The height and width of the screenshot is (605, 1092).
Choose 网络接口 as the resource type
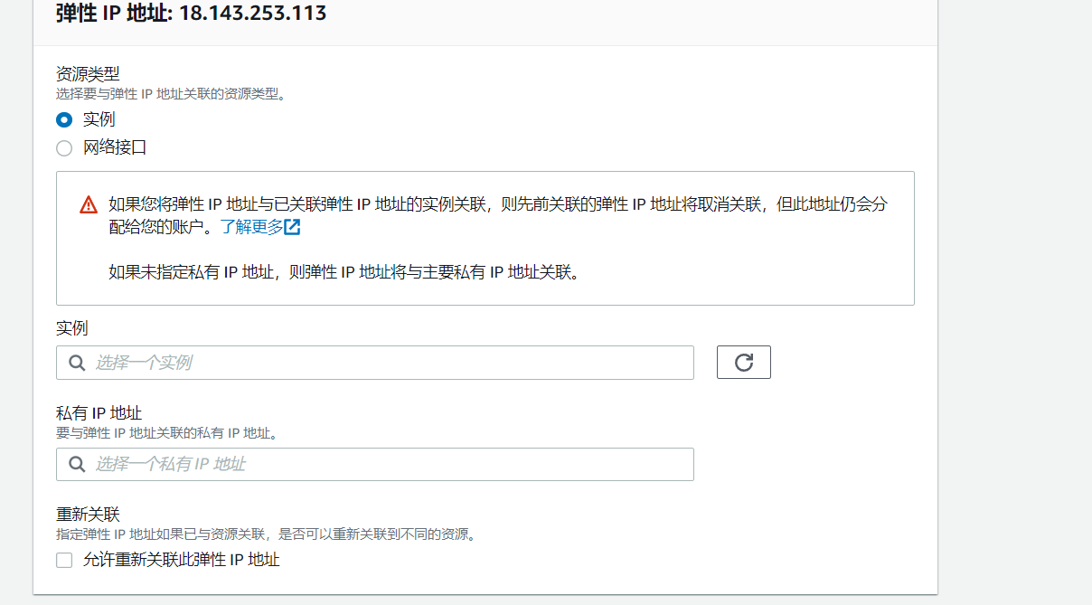(63, 147)
